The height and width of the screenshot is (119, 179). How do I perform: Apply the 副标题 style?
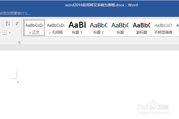pos(141,28)
